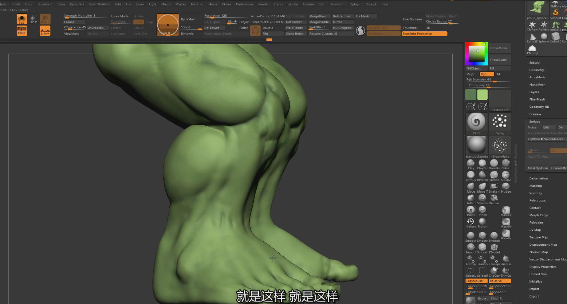
Task: Select the SliceCurve brush
Action: [x=506, y=260]
